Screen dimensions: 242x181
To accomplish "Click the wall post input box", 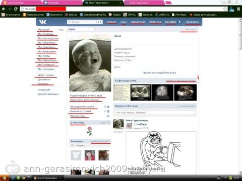I will tap(155, 113).
